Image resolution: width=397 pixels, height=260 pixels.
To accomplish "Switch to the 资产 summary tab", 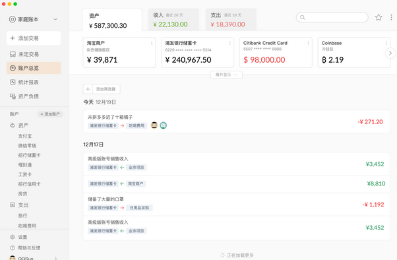I will click(112, 20).
